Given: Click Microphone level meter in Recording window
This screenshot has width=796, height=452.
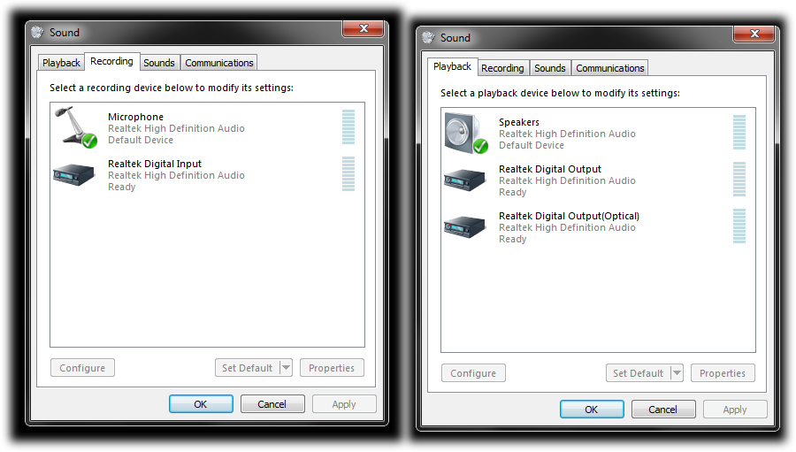Looking at the screenshot, I should [348, 127].
